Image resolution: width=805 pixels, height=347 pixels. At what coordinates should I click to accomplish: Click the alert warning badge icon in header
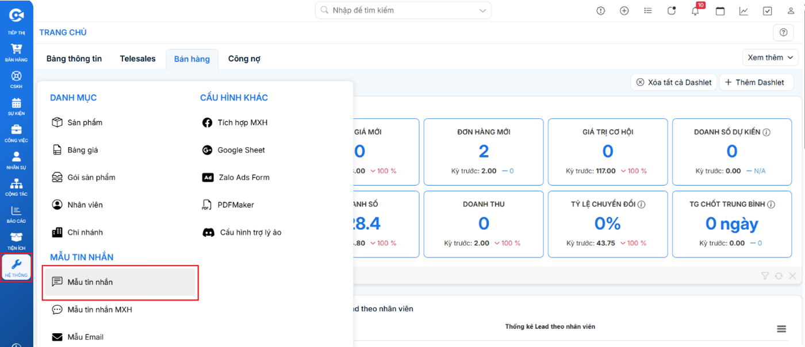pyautogui.click(x=601, y=10)
